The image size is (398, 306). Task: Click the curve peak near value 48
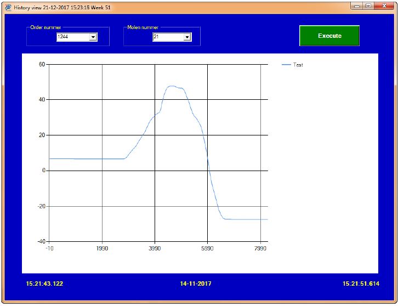click(172, 86)
